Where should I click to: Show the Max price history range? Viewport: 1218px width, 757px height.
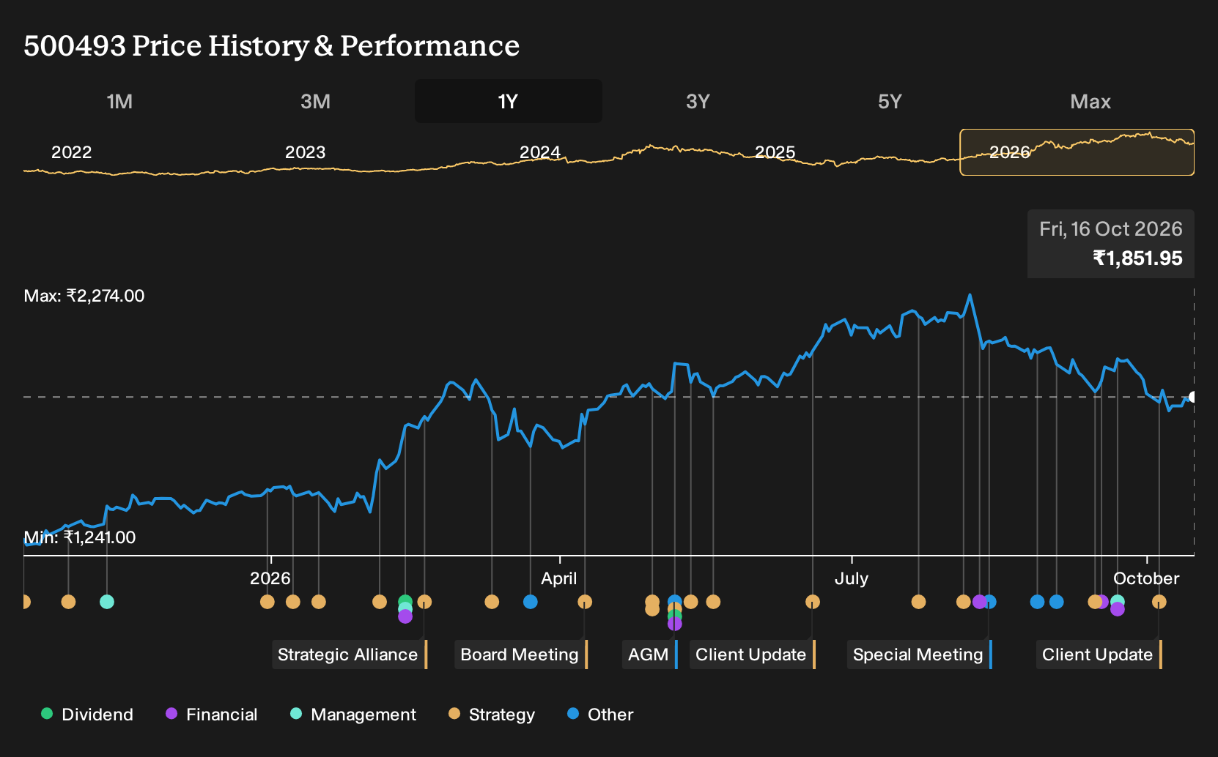1090,101
